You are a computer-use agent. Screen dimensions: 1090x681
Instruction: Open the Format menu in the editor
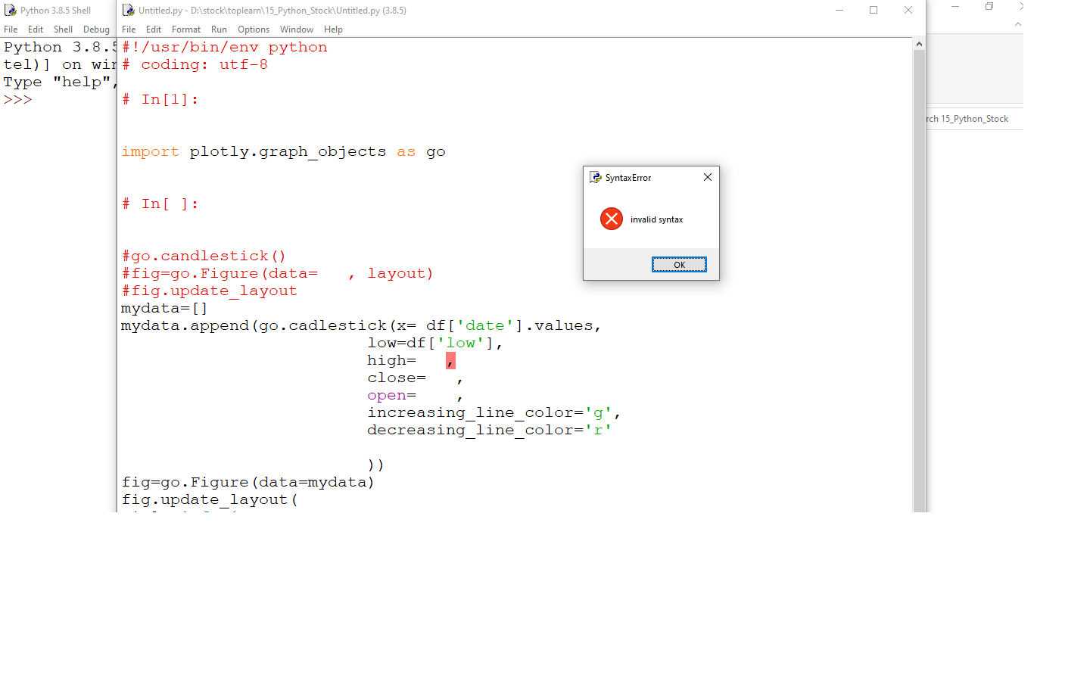click(x=185, y=29)
